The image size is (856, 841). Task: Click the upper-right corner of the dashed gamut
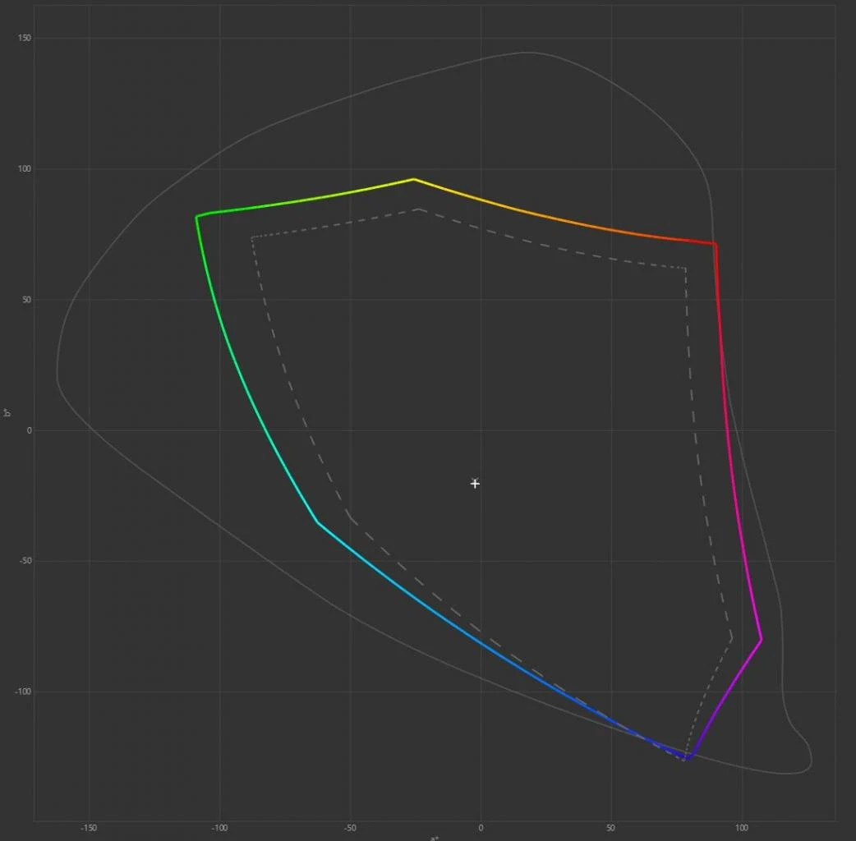click(x=685, y=268)
